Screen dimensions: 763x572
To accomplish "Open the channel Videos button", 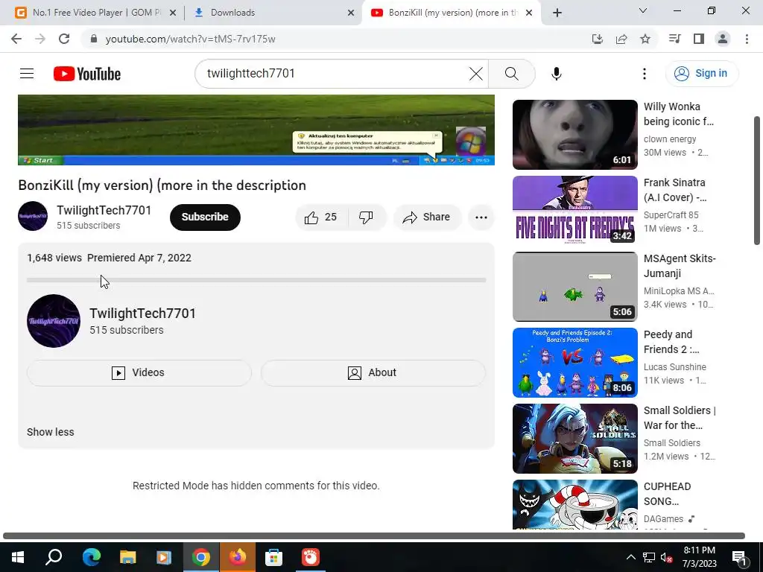I will pyautogui.click(x=139, y=372).
